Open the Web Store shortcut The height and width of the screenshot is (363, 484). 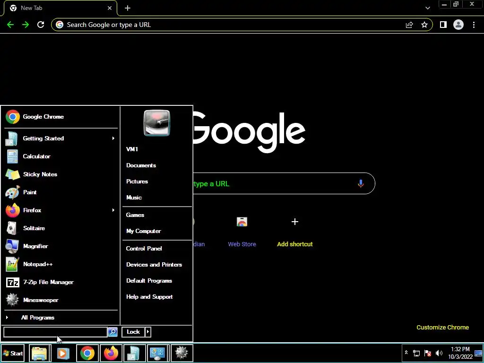tap(242, 232)
